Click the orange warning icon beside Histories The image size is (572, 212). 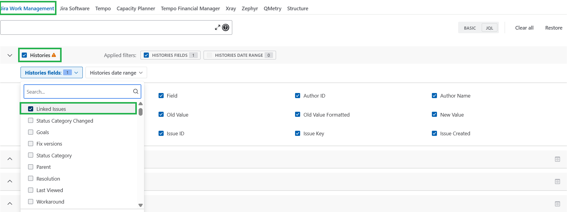click(54, 55)
